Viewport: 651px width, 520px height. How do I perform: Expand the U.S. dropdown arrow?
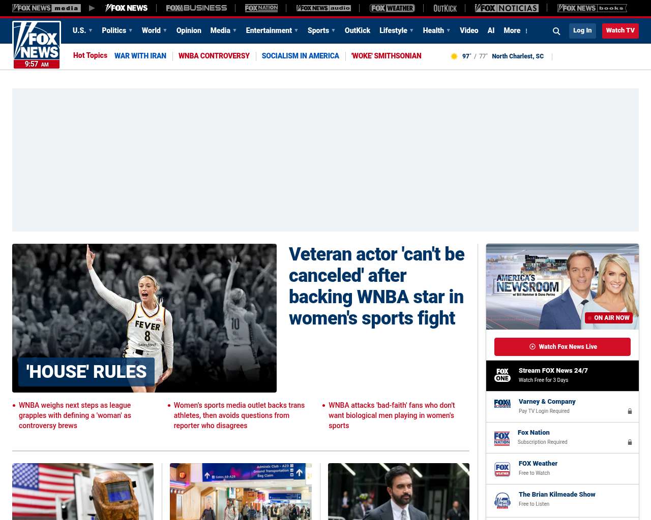click(91, 30)
